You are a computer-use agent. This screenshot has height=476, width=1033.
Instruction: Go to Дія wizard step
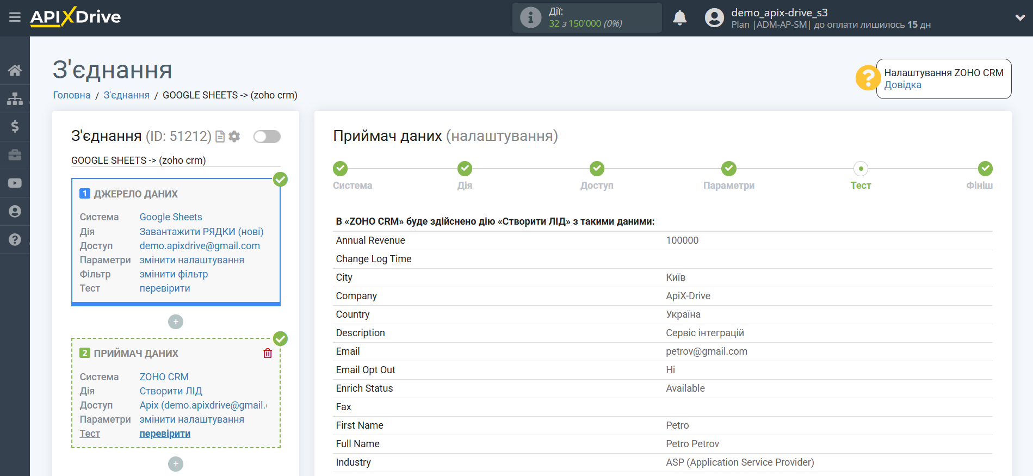coord(465,169)
